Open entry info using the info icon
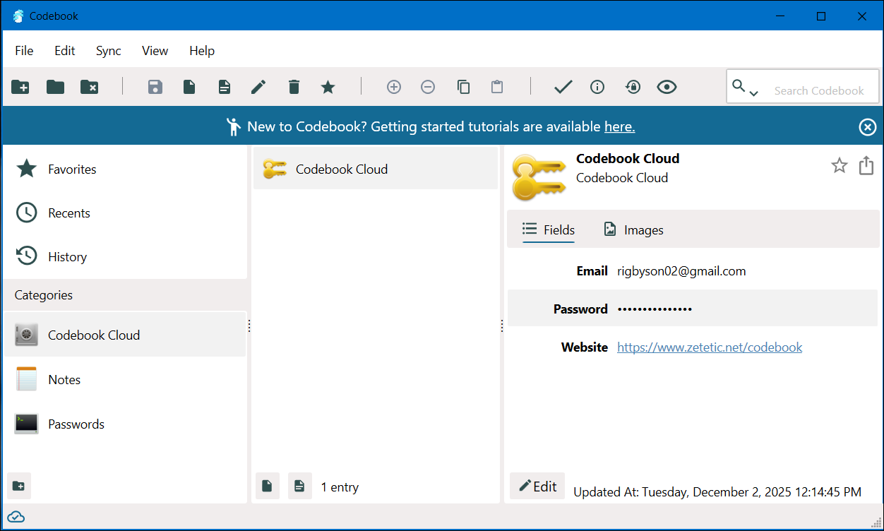The image size is (884, 531). point(597,86)
